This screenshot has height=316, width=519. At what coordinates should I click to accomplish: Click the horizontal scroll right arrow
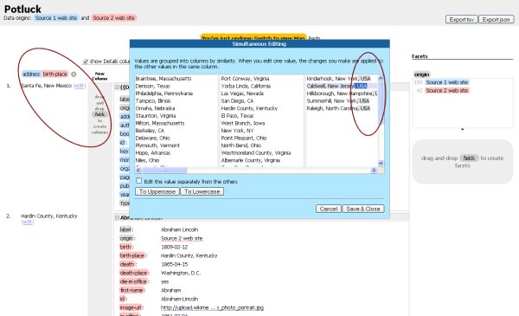(x=374, y=171)
